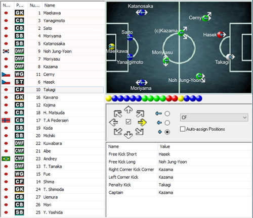Click the South Korea flag for Noh Jung-Yoon
Screen dimensions: 253x218
click(x=6, y=51)
